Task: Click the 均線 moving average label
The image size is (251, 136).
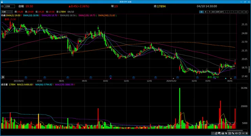Action: coord(3,16)
